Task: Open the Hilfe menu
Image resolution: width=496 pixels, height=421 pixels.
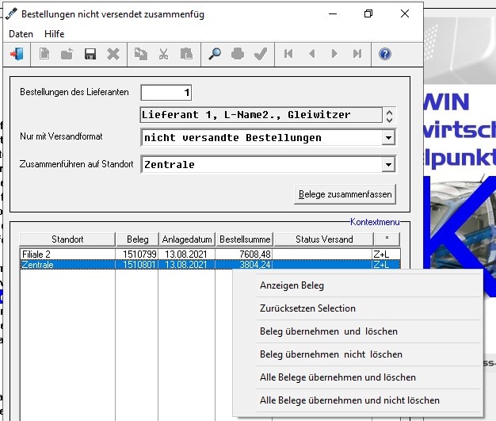Action: point(55,34)
